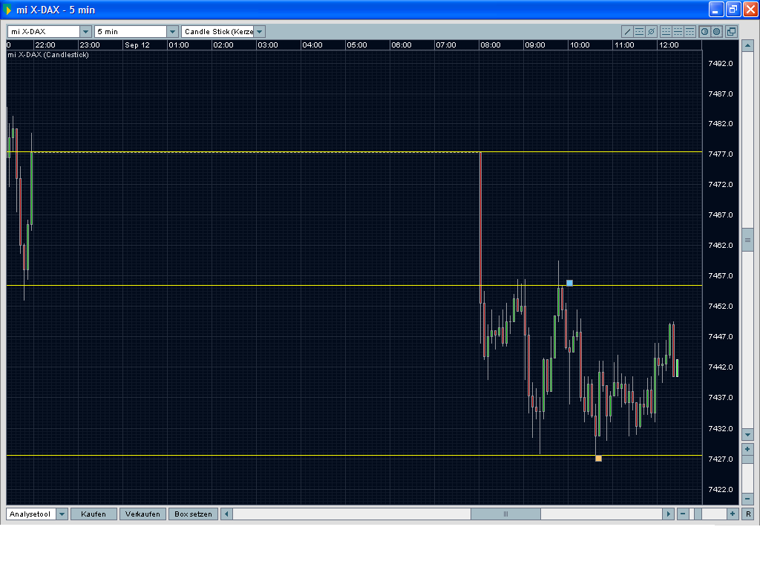Click the 7477.0 price label

point(720,154)
